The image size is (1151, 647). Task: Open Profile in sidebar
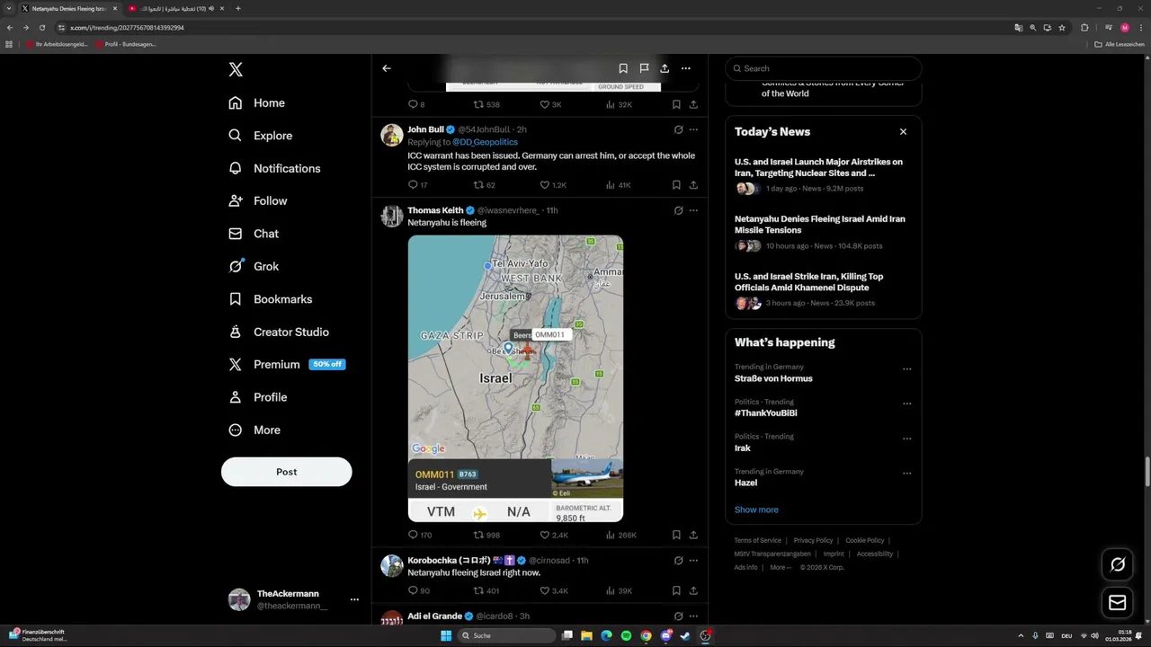point(257,397)
